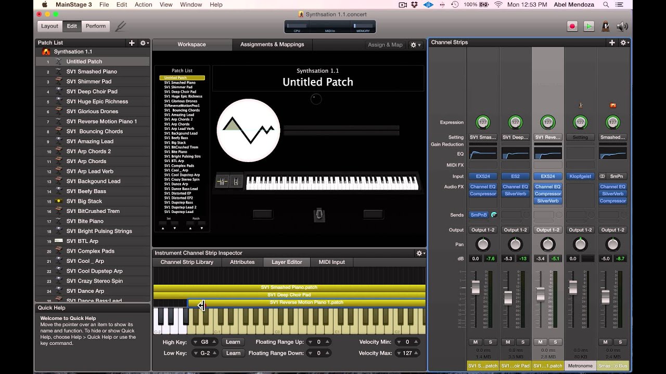Mute the Smas...o Bus channel strip
This screenshot has height=374, width=666.
tap(605, 342)
